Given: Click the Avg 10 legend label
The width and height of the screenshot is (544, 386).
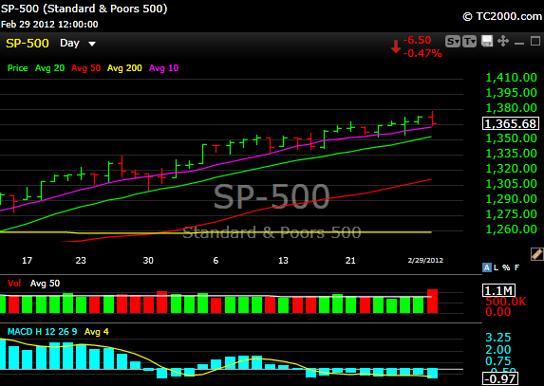Looking at the screenshot, I should coord(163,68).
